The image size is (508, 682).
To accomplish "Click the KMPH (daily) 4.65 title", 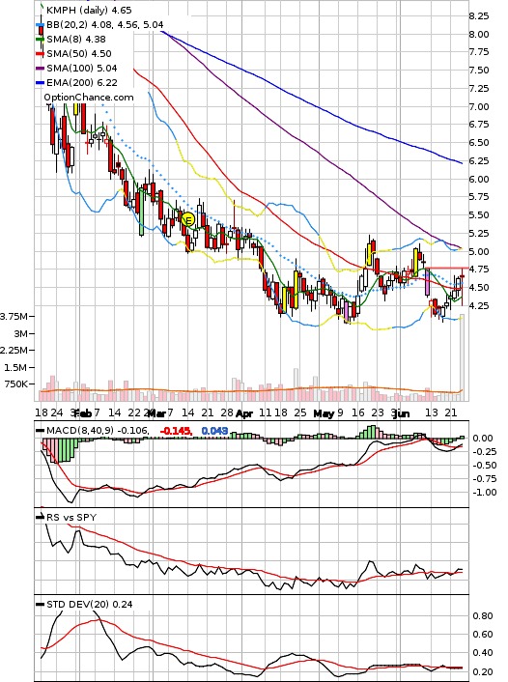I will click(x=89, y=10).
